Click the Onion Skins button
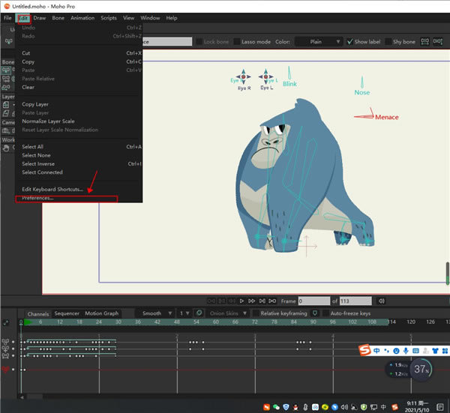The image size is (450, 413). click(x=224, y=313)
